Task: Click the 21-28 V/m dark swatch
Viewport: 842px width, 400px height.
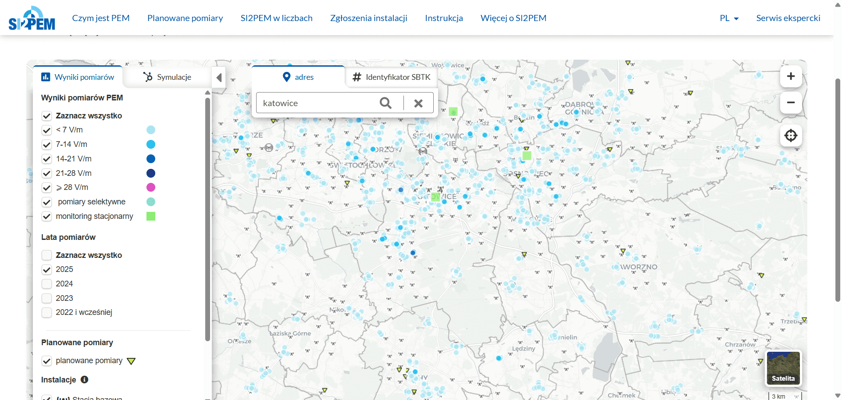Action: click(x=151, y=173)
